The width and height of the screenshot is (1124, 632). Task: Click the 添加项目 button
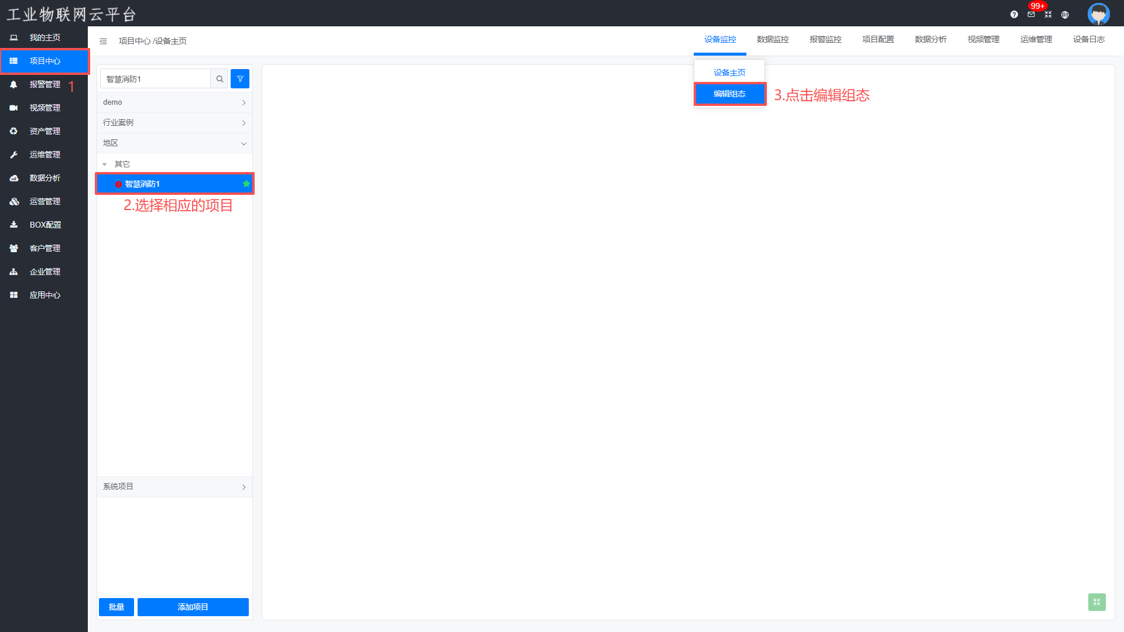pyautogui.click(x=193, y=607)
